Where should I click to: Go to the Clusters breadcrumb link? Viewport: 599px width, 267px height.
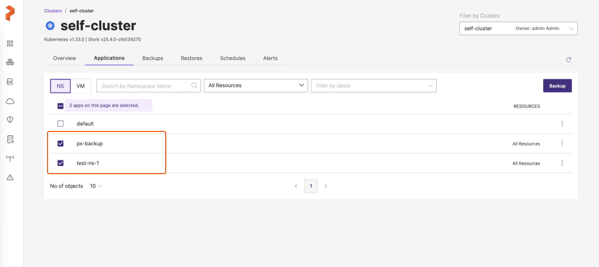click(x=53, y=11)
